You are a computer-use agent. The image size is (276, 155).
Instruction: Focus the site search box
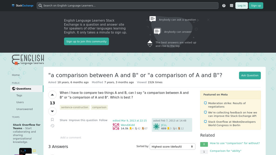(x=127, y=6)
